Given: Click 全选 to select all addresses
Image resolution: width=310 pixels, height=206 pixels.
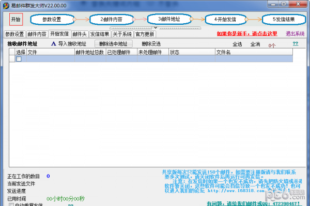Looking at the screenshot, I should [x=237, y=44].
